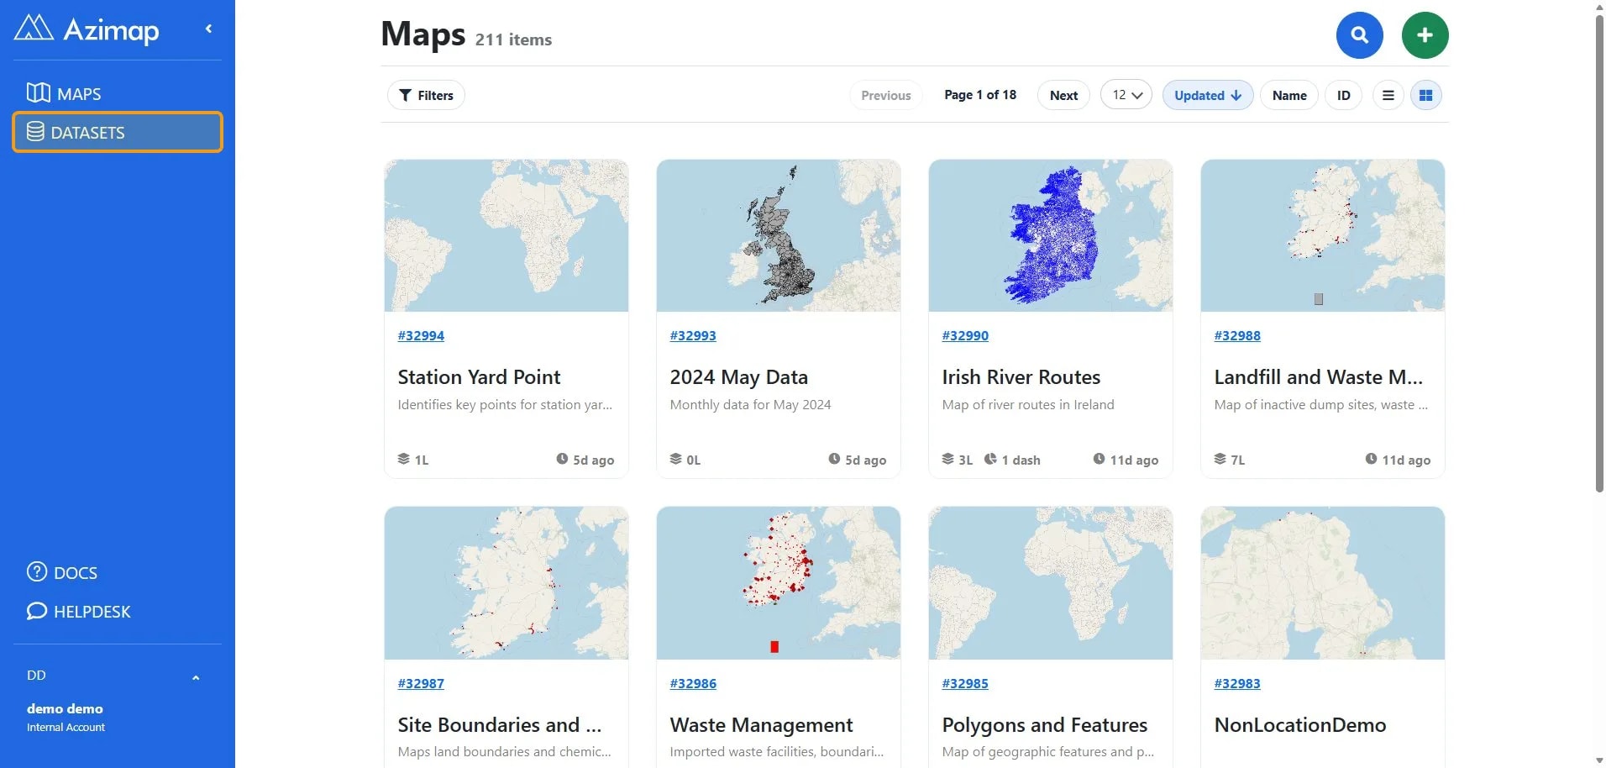The height and width of the screenshot is (768, 1606).
Task: Open the Docs help link
Action: (x=63, y=573)
